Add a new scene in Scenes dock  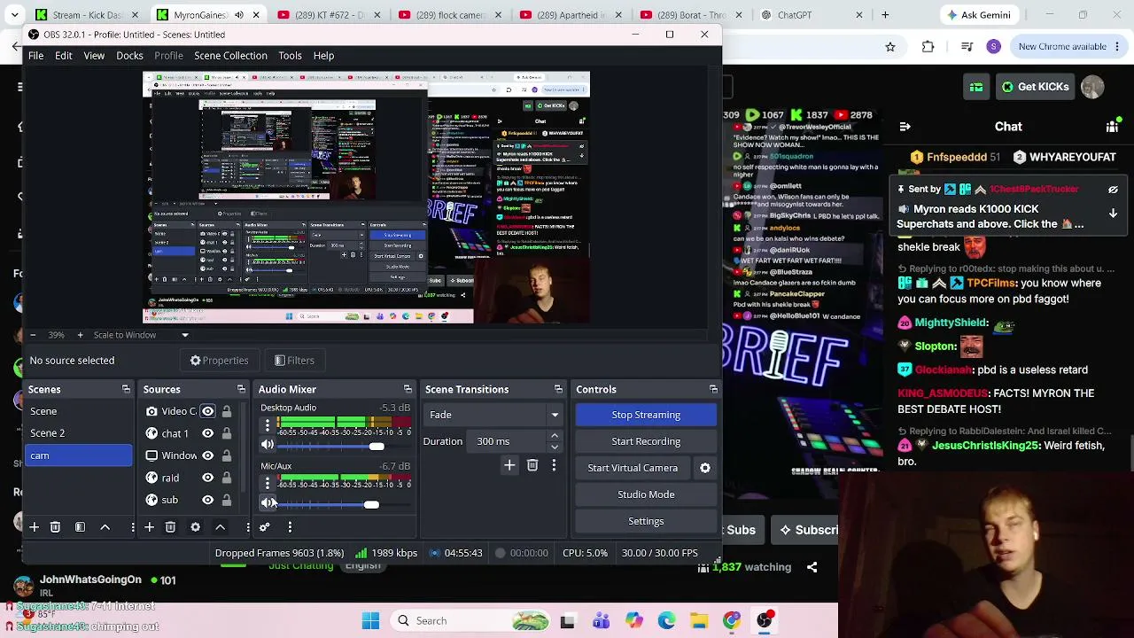[x=34, y=527]
